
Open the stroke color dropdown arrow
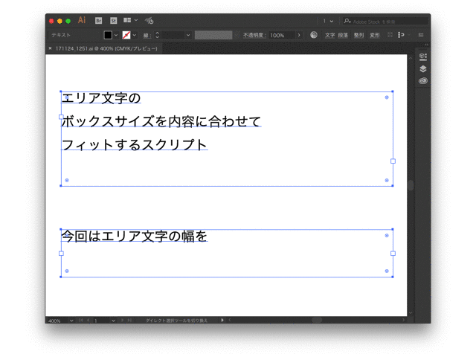[x=135, y=35]
